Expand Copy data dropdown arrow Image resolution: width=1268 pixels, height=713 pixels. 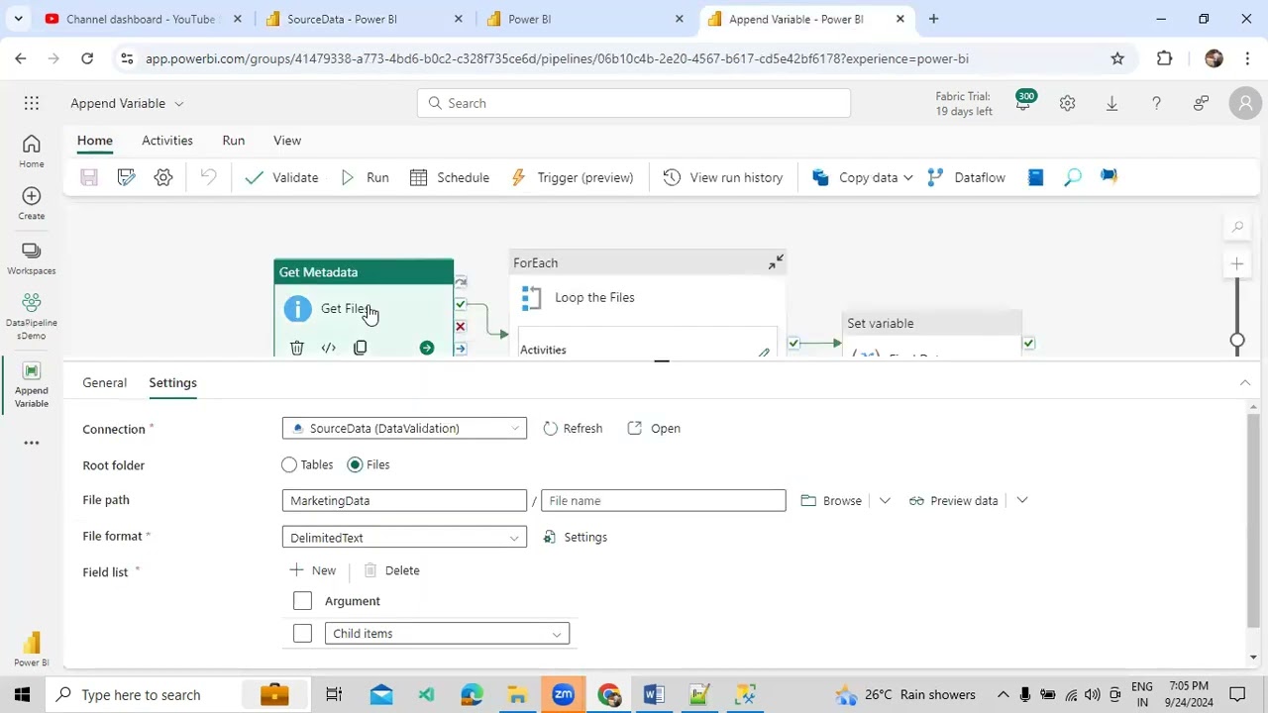pos(907,177)
